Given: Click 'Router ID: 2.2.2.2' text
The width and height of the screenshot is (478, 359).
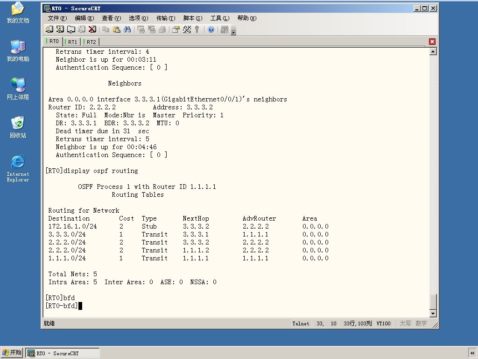Looking at the screenshot, I should (82, 107).
